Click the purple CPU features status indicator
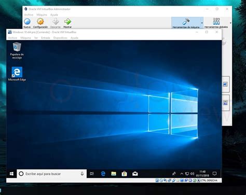246x195 pixels. click(x=190, y=180)
